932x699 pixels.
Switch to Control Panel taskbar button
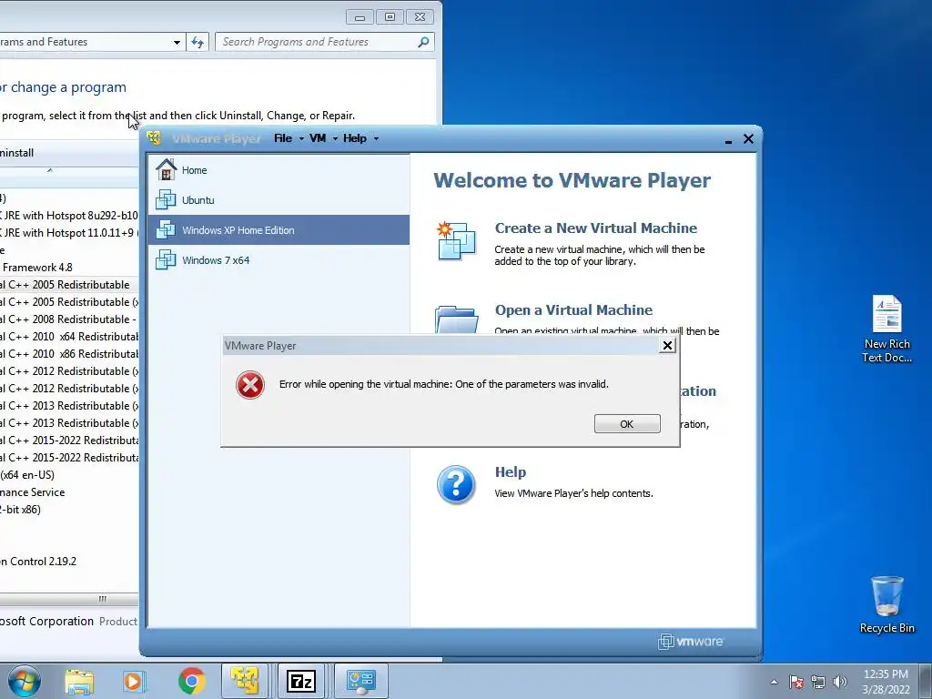tap(360, 681)
